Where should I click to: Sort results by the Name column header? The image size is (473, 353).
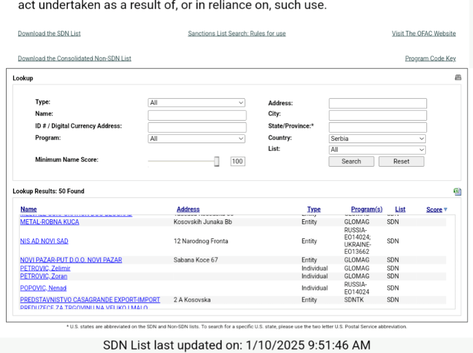pyautogui.click(x=29, y=209)
